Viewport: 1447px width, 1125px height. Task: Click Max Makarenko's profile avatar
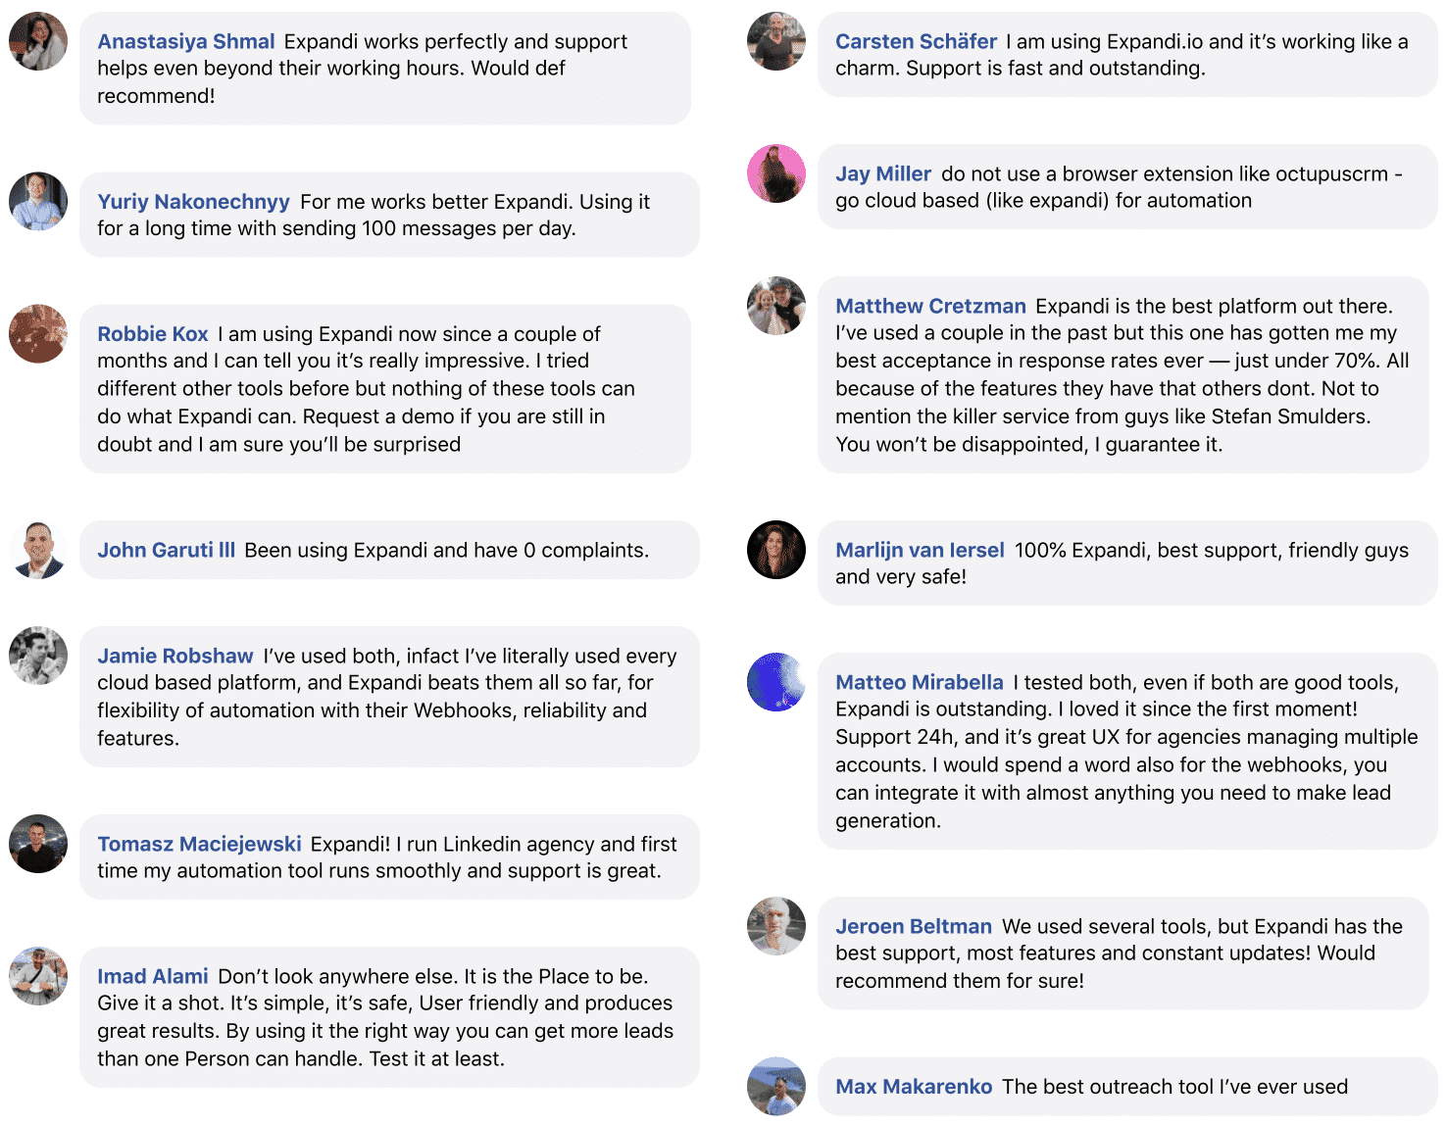coord(776,1086)
